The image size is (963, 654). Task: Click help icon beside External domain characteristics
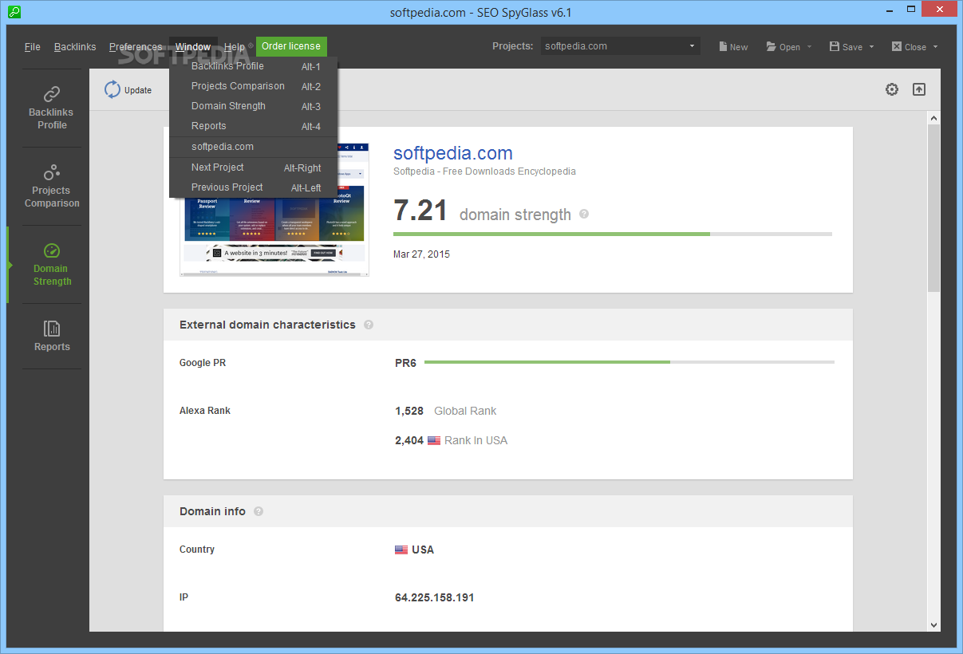pos(369,325)
